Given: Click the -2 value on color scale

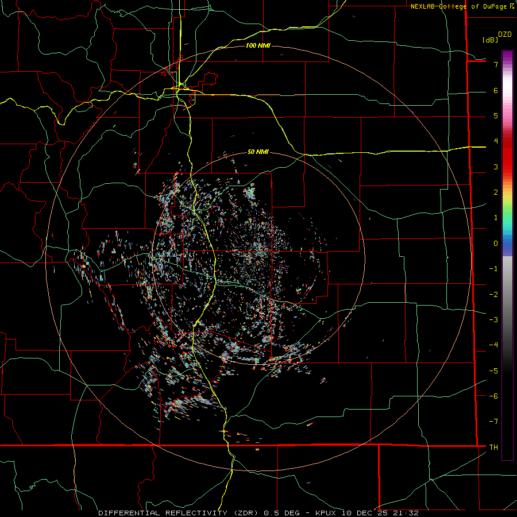Looking at the screenshot, I should [493, 294].
